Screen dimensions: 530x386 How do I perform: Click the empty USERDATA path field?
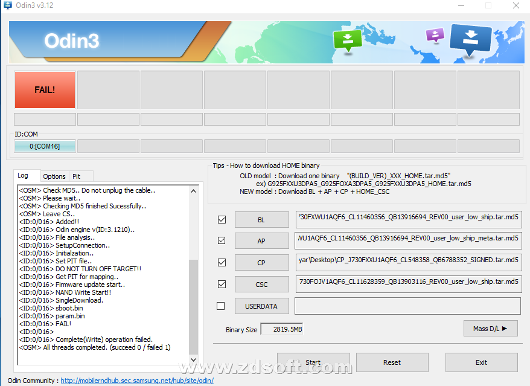pos(407,306)
